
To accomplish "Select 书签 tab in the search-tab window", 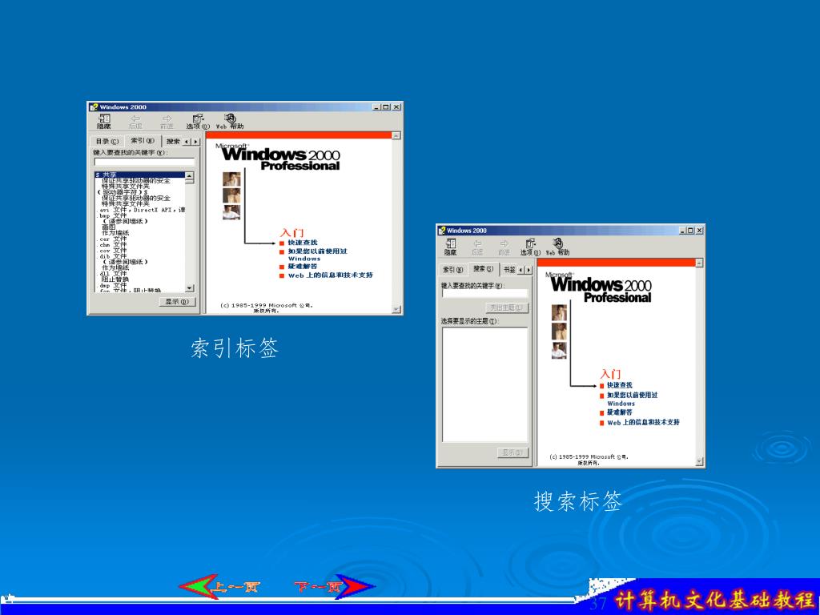I will pyautogui.click(x=508, y=270).
